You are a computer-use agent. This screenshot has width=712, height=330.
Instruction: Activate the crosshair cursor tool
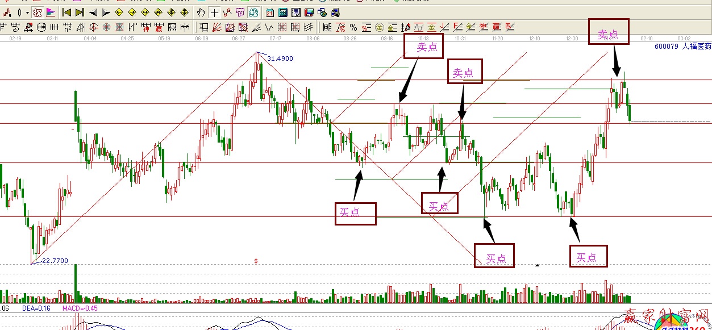pyautogui.click(x=214, y=12)
